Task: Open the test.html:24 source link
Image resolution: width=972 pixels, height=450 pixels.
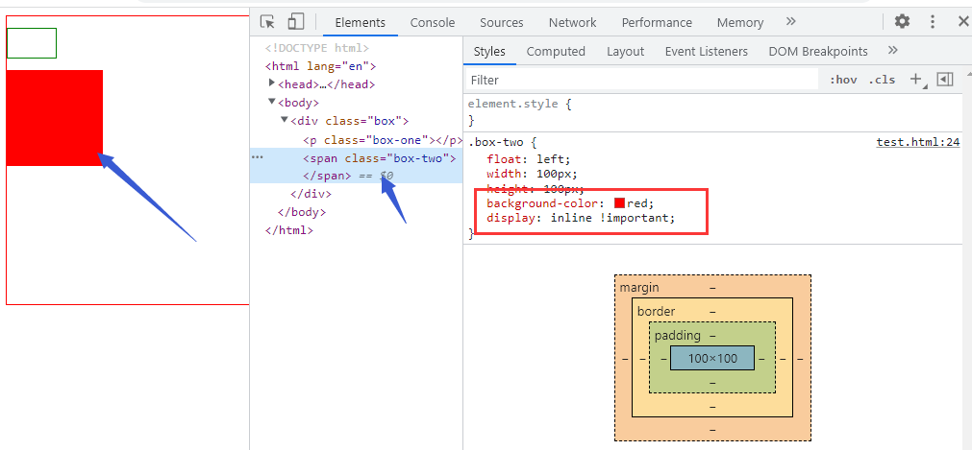Action: pos(918,142)
